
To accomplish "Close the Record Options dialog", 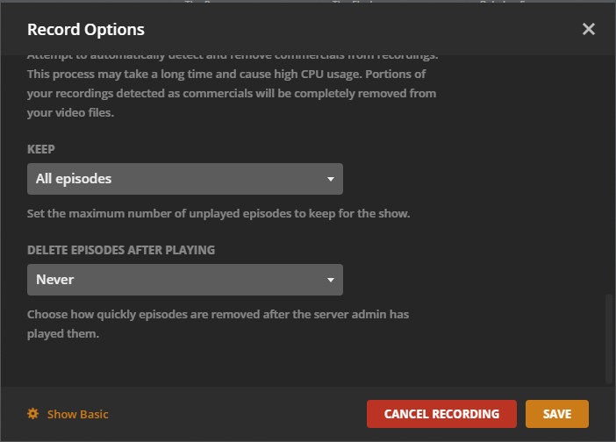I will click(588, 30).
